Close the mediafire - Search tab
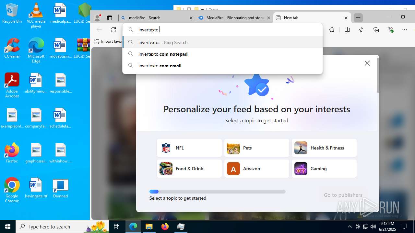 191,18
